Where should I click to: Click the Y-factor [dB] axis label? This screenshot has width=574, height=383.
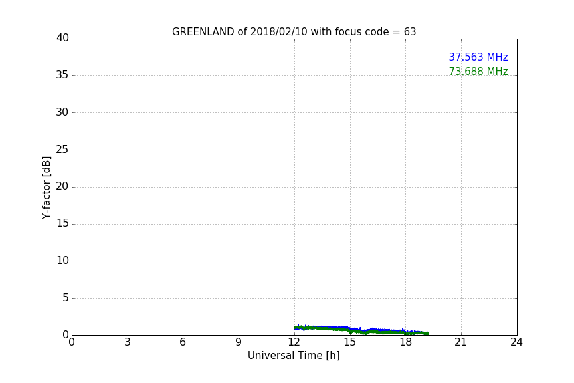pos(46,188)
